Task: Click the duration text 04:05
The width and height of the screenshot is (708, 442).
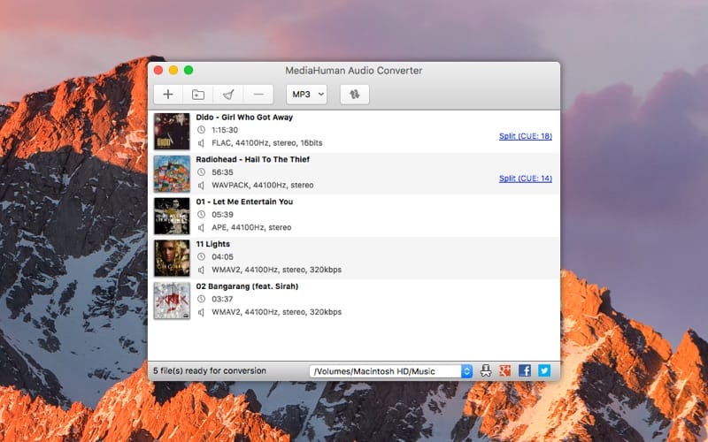Action: (223, 257)
